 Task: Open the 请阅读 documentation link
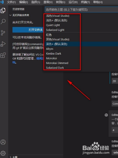(x=40, y=59)
